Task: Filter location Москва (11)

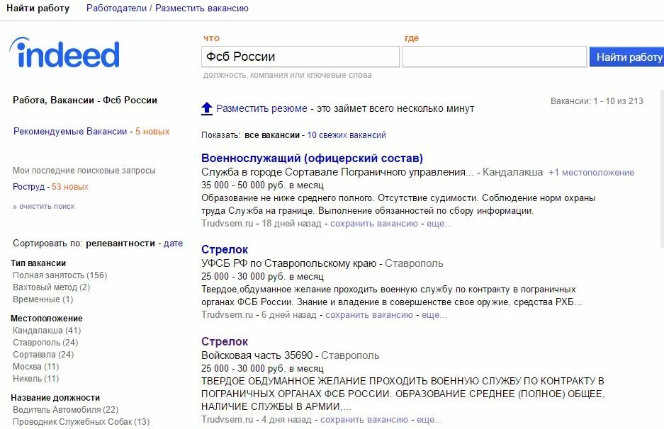Action: click(x=35, y=367)
